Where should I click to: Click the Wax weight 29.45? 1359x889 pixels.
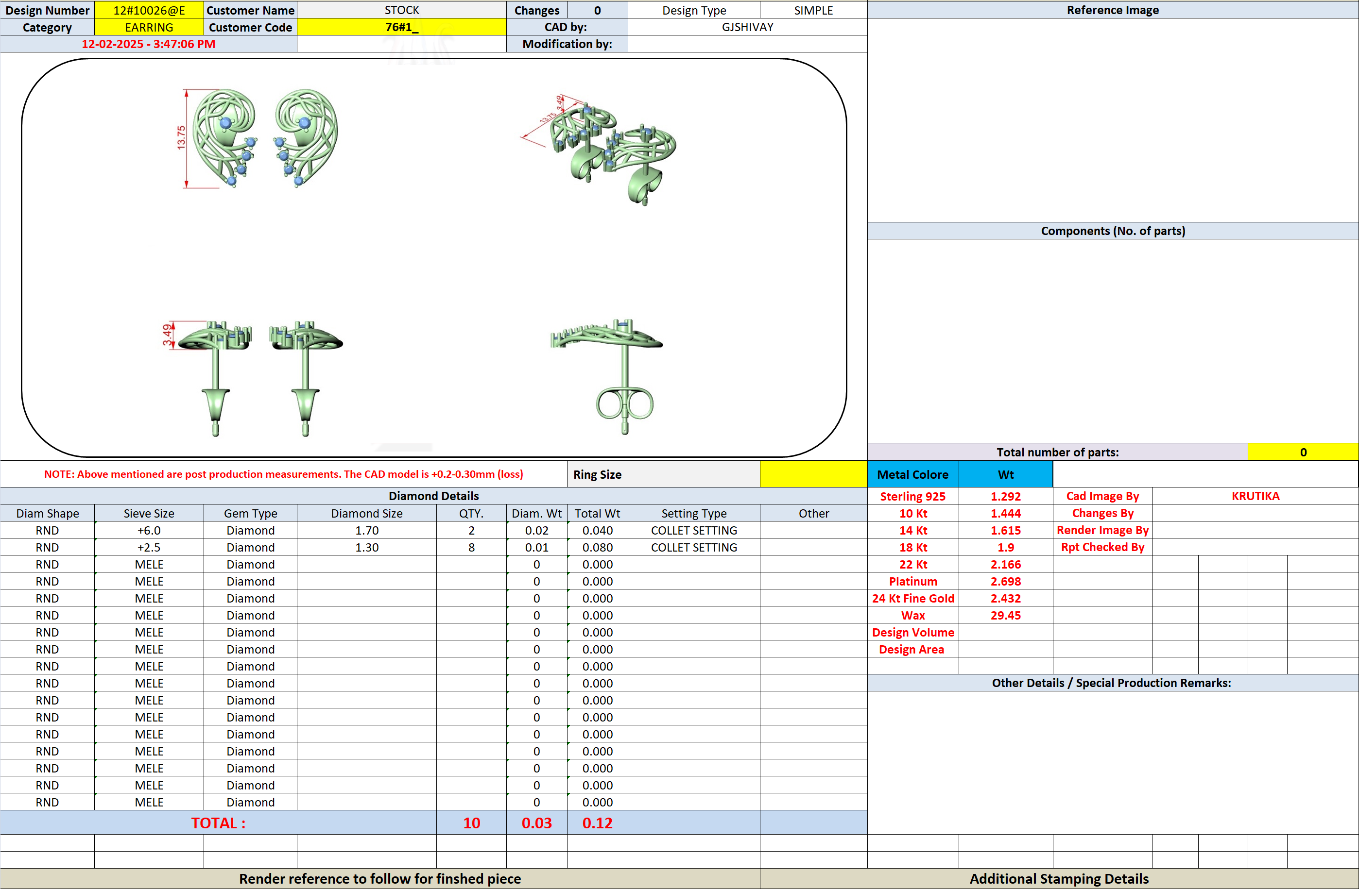(1005, 615)
